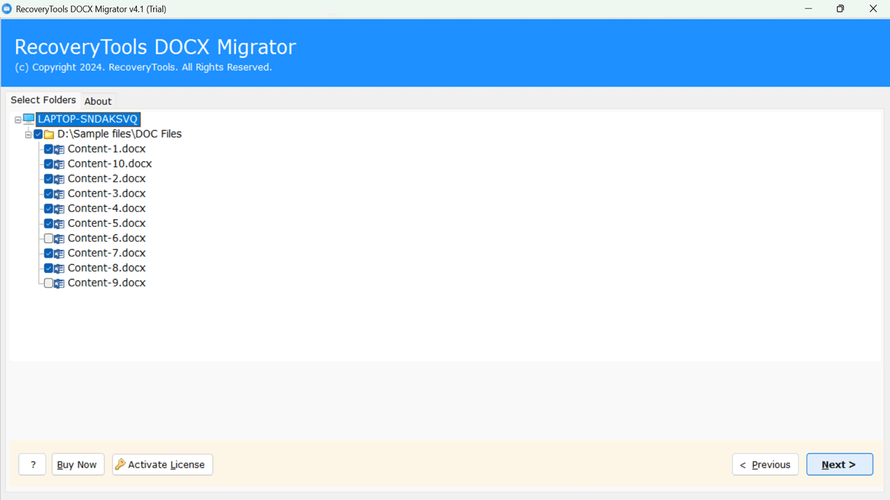The image size is (890, 500).
Task: Click the Word file icon beside Content-3.docx
Action: (59, 194)
